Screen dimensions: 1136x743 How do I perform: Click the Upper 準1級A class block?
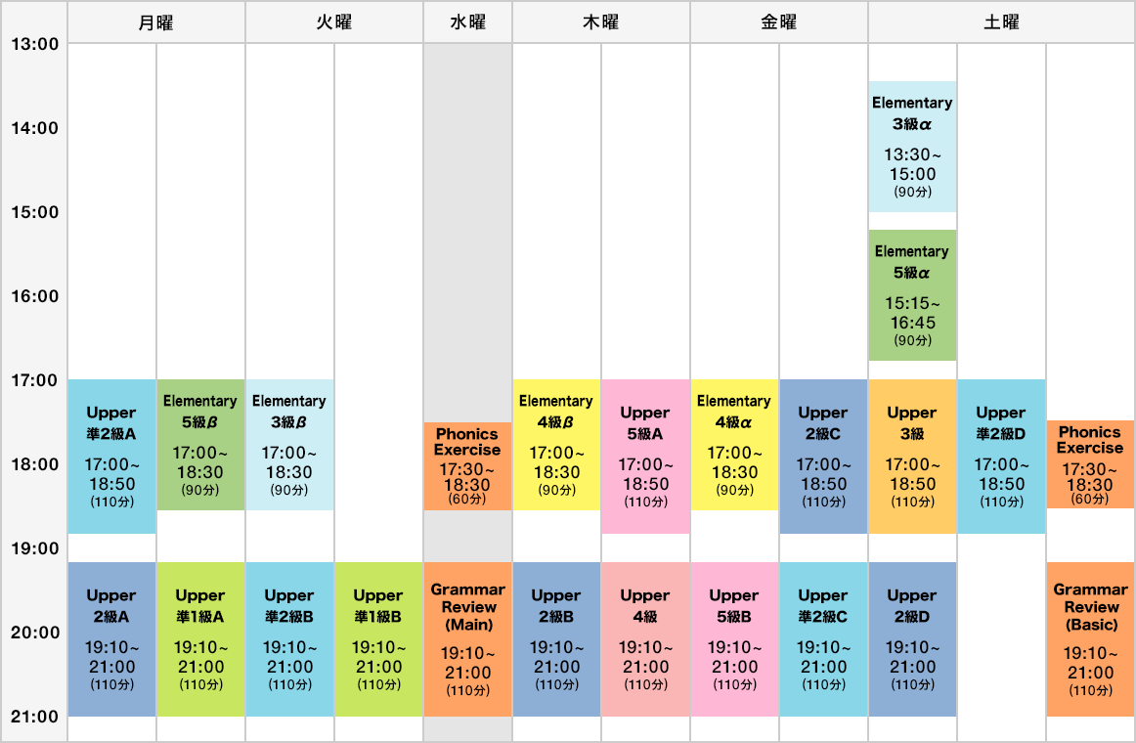coord(200,638)
